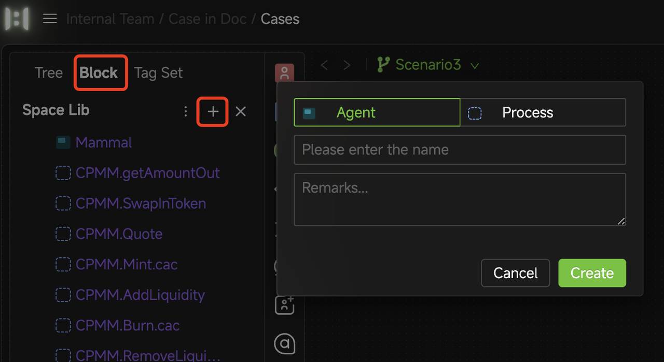The height and width of the screenshot is (362, 664).
Task: Open the CPMM.SwapInToken block item
Action: coord(141,204)
